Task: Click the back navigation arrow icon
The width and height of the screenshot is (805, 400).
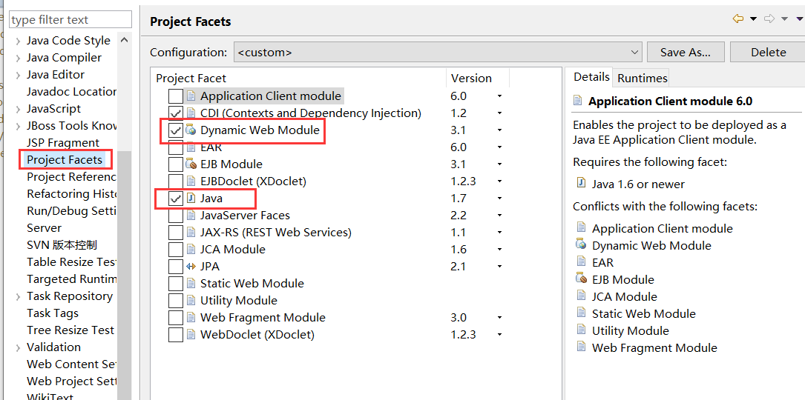Action: (x=738, y=19)
